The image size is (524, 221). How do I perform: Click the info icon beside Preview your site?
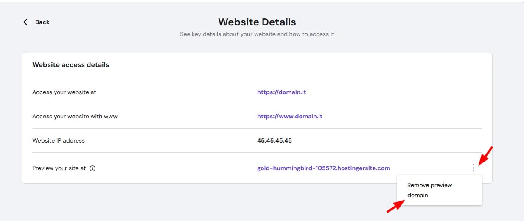pyautogui.click(x=92, y=168)
